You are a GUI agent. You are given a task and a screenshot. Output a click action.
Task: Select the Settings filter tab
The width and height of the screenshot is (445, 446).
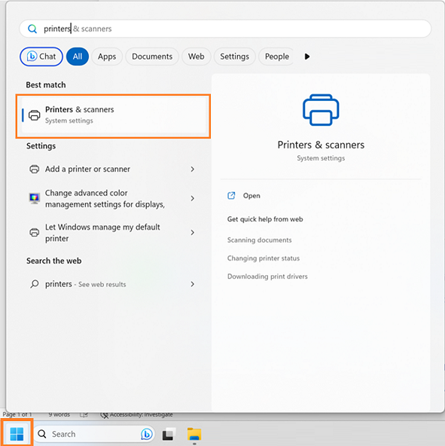tap(235, 57)
